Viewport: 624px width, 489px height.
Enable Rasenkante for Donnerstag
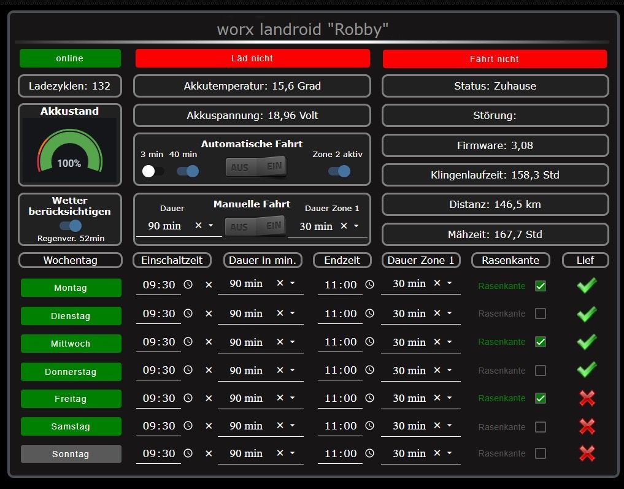pyautogui.click(x=541, y=371)
